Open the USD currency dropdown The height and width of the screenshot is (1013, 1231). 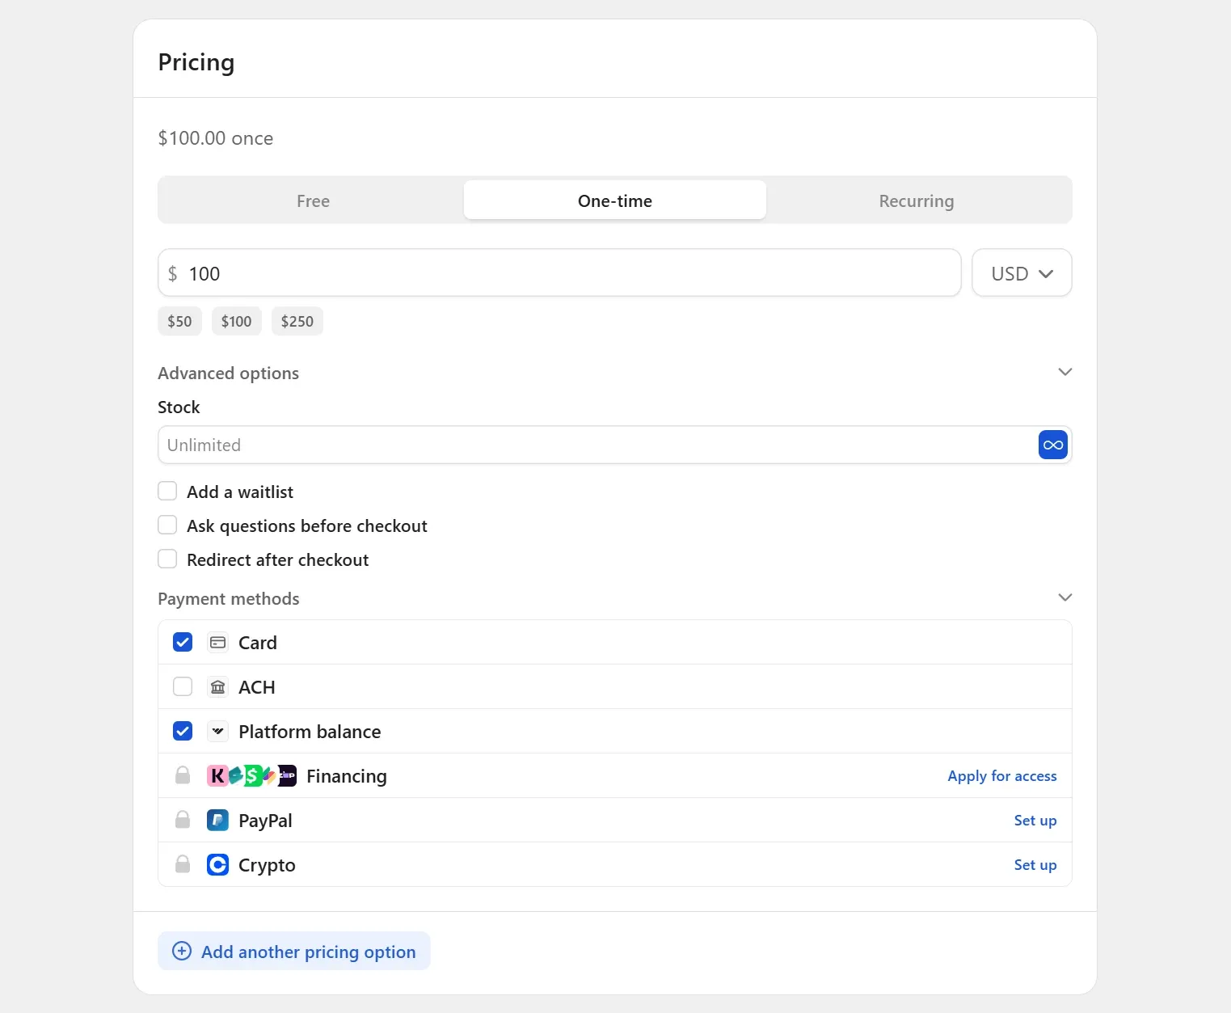(x=1022, y=273)
